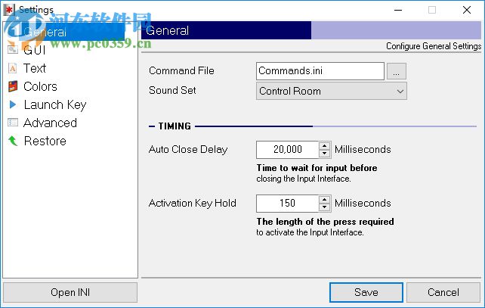
Task: Click the Colors palette icon
Action: tap(13, 86)
